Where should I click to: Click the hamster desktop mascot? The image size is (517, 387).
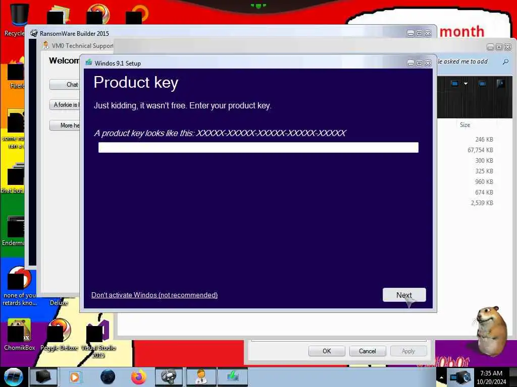491,331
